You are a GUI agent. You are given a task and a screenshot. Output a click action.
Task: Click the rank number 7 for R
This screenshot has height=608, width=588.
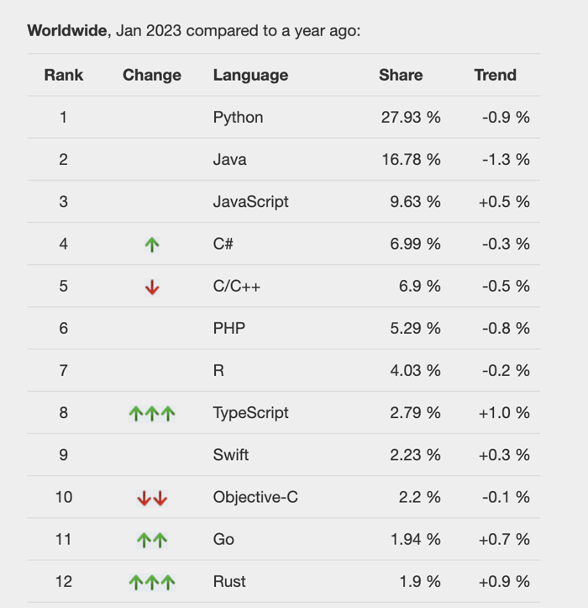tap(64, 371)
